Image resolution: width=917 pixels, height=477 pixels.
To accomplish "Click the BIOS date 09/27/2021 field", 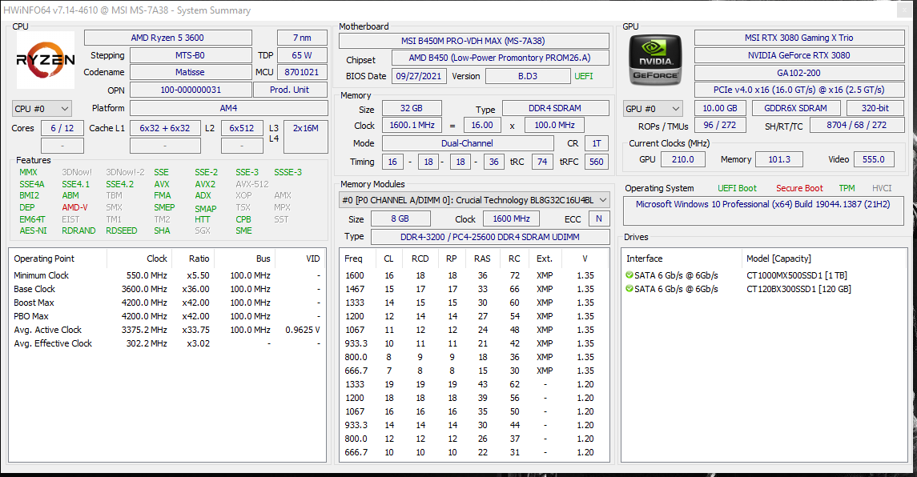I will click(419, 76).
